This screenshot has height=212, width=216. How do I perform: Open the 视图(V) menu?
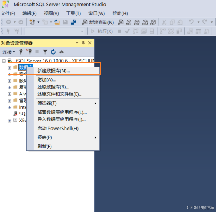[x=51, y=14]
